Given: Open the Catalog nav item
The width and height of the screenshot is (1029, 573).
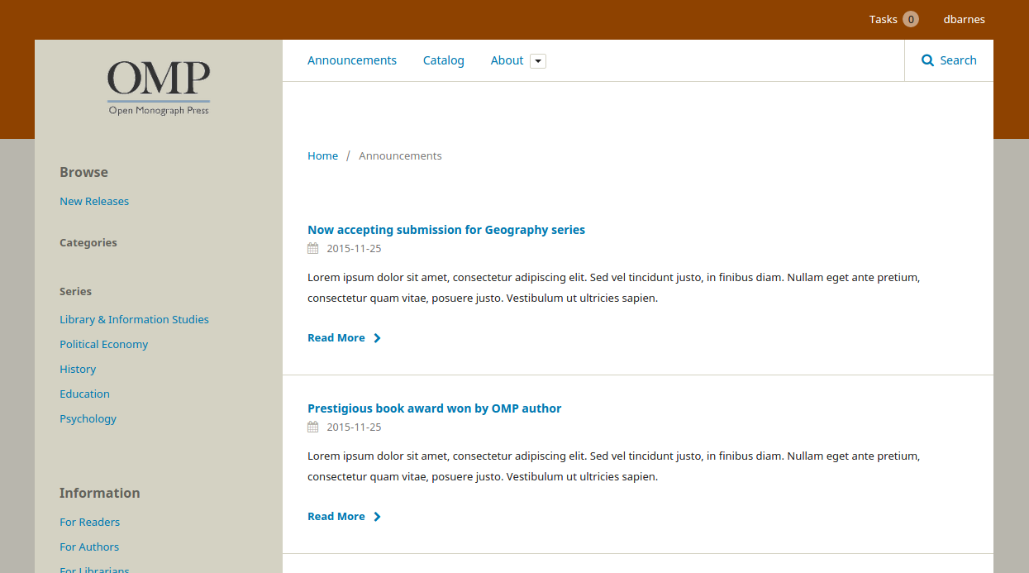Looking at the screenshot, I should click(444, 60).
